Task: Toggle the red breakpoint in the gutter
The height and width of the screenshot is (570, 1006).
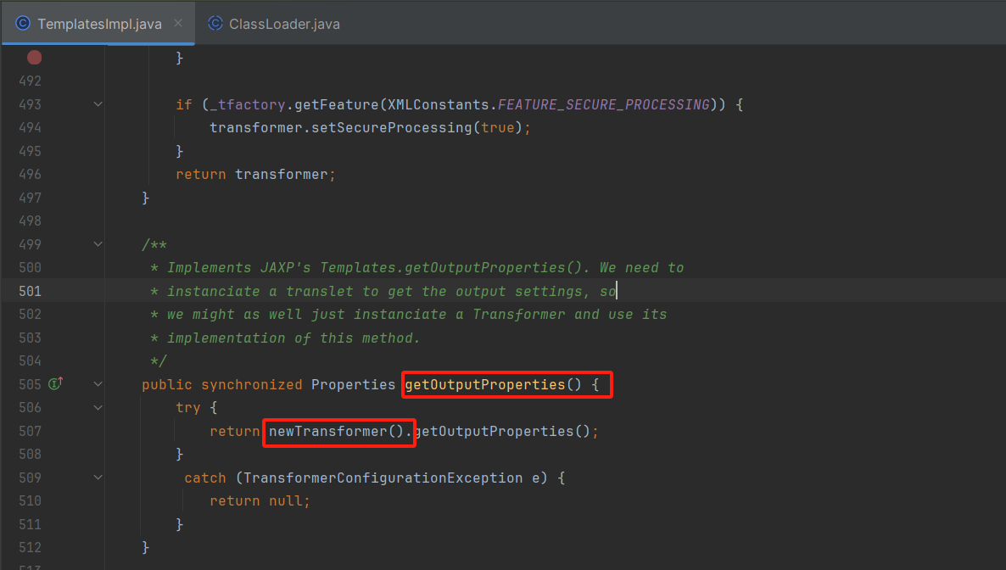Action: pyautogui.click(x=33, y=57)
